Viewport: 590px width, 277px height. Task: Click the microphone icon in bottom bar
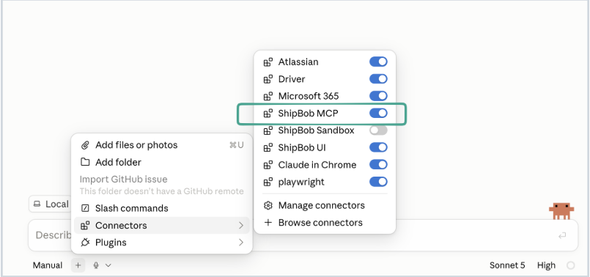[x=96, y=265]
